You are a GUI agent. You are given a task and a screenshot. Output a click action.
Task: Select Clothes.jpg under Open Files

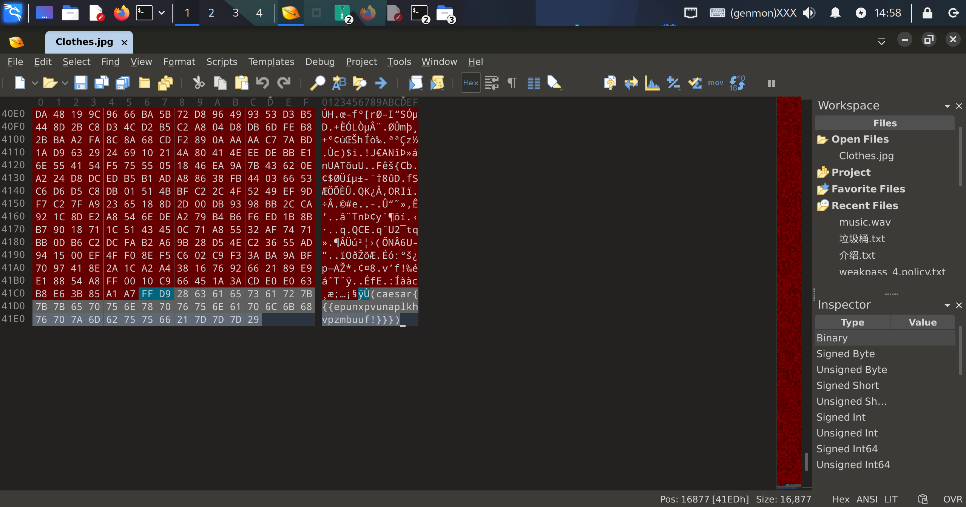[x=866, y=156]
